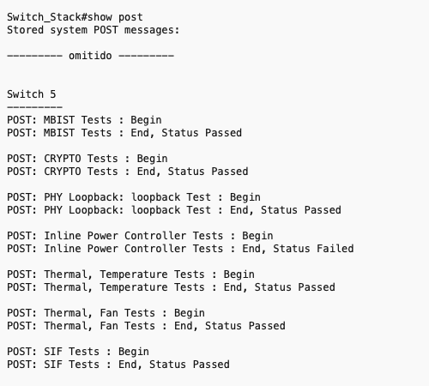Click the 'Stored system POST messages' line
Screen dimensions: 429x386
coord(94,30)
